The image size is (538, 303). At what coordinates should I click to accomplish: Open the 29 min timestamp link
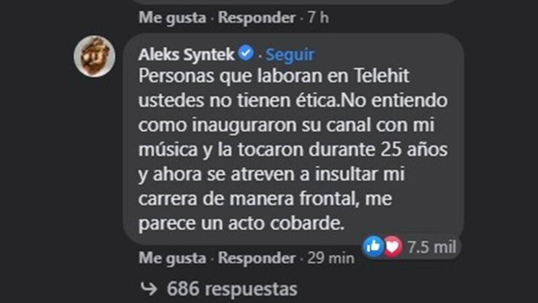coord(331,258)
